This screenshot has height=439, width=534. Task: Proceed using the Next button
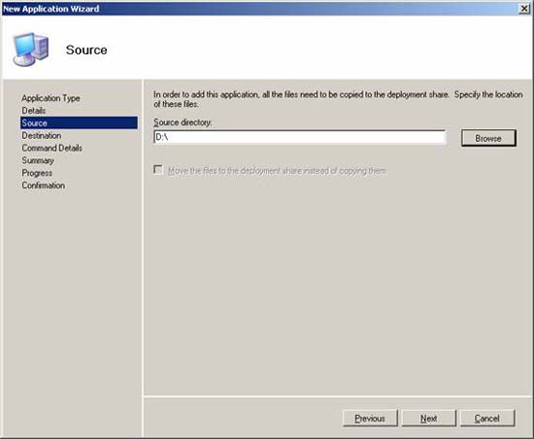[x=429, y=419]
